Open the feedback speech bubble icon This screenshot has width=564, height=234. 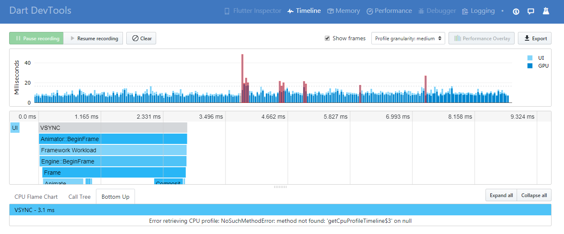pos(530,12)
